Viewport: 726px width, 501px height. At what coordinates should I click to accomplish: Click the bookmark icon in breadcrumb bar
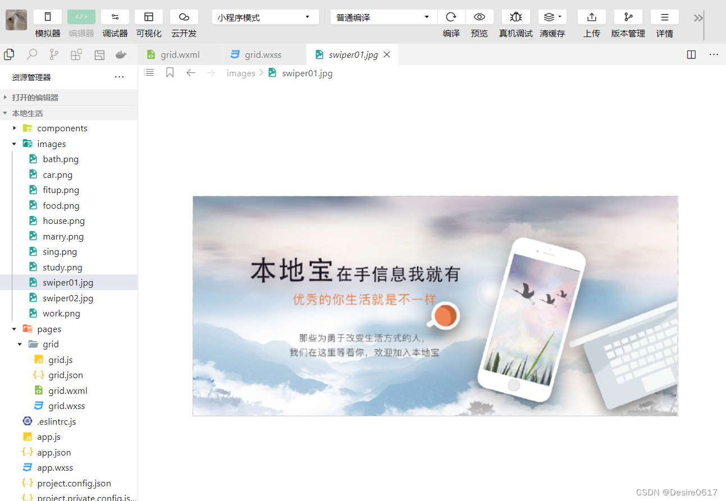(170, 72)
